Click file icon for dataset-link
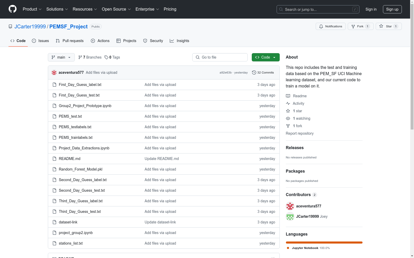 coord(54,222)
